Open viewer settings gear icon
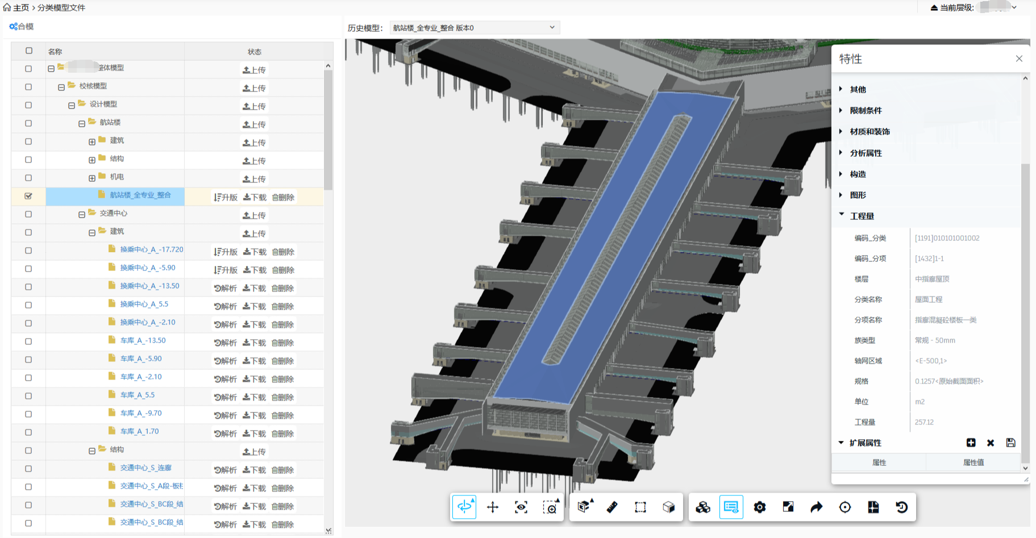The width and height of the screenshot is (1036, 538). pyautogui.click(x=760, y=507)
